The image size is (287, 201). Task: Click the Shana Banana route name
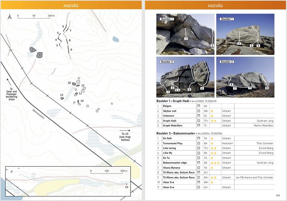coord(171,168)
